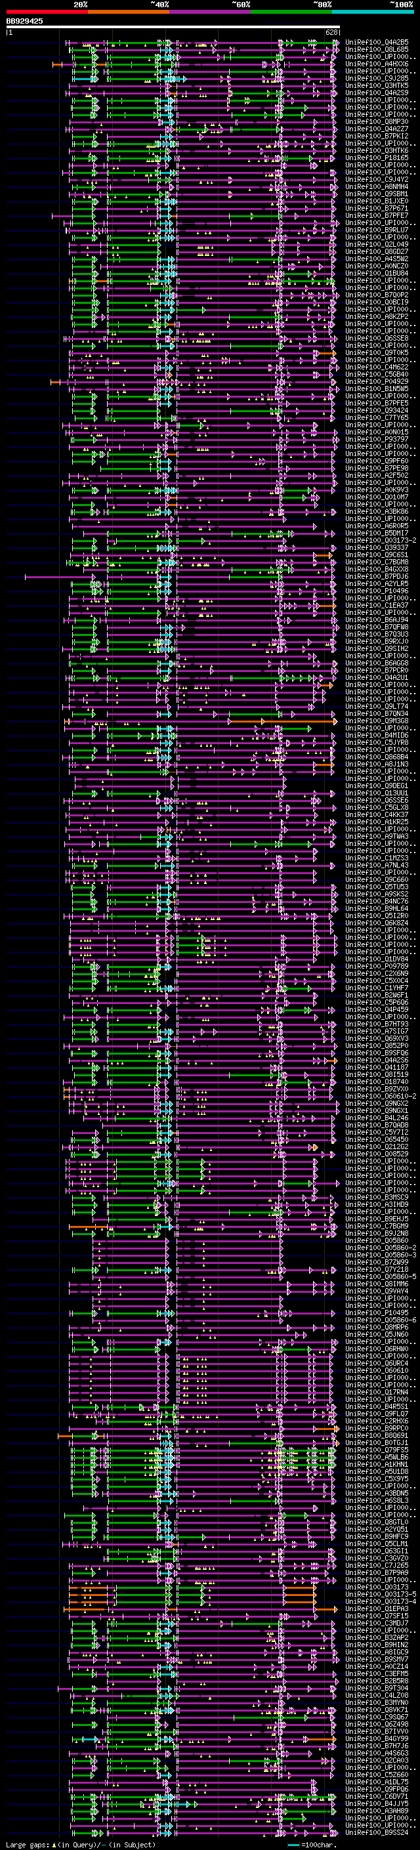The width and height of the screenshot is (420, 1850).
Task: Select the UniRef100_B9SS24 label
Action: coord(377,1833)
